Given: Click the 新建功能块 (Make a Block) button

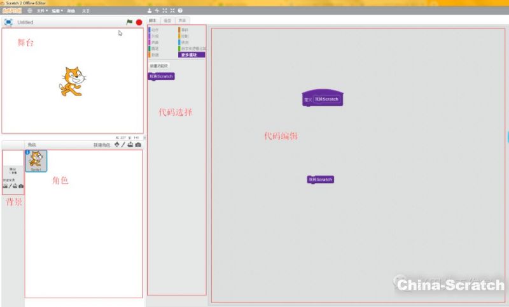Looking at the screenshot, I should tap(158, 66).
